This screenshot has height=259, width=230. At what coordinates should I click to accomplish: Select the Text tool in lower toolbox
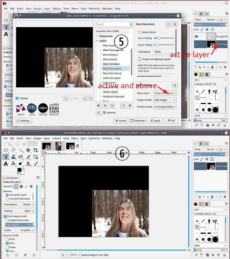(6, 164)
